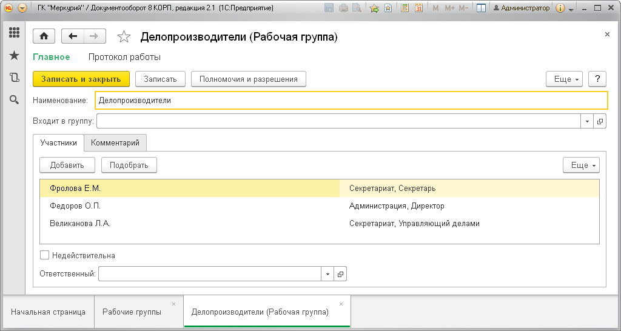
Task: Click the M- memory subtract button
Action: pyautogui.click(x=463, y=8)
